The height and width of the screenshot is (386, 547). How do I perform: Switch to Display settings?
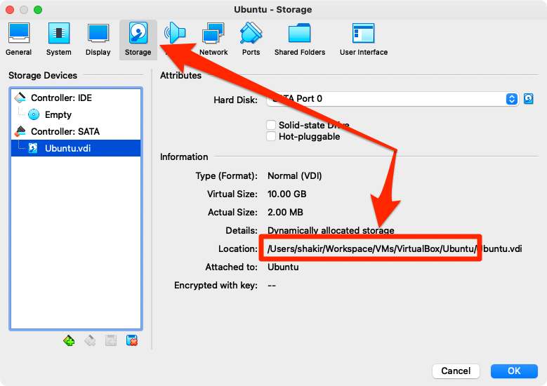click(x=98, y=39)
